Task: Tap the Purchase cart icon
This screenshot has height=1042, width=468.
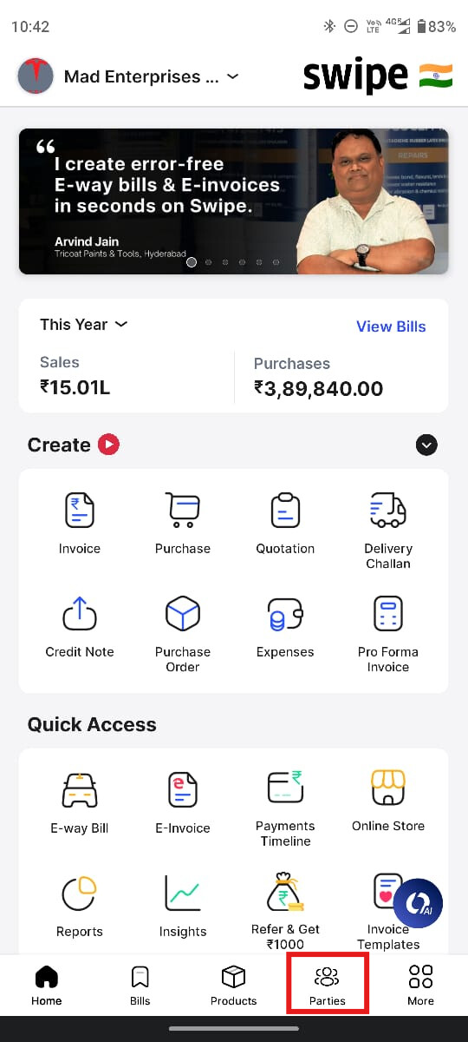Action: [183, 511]
